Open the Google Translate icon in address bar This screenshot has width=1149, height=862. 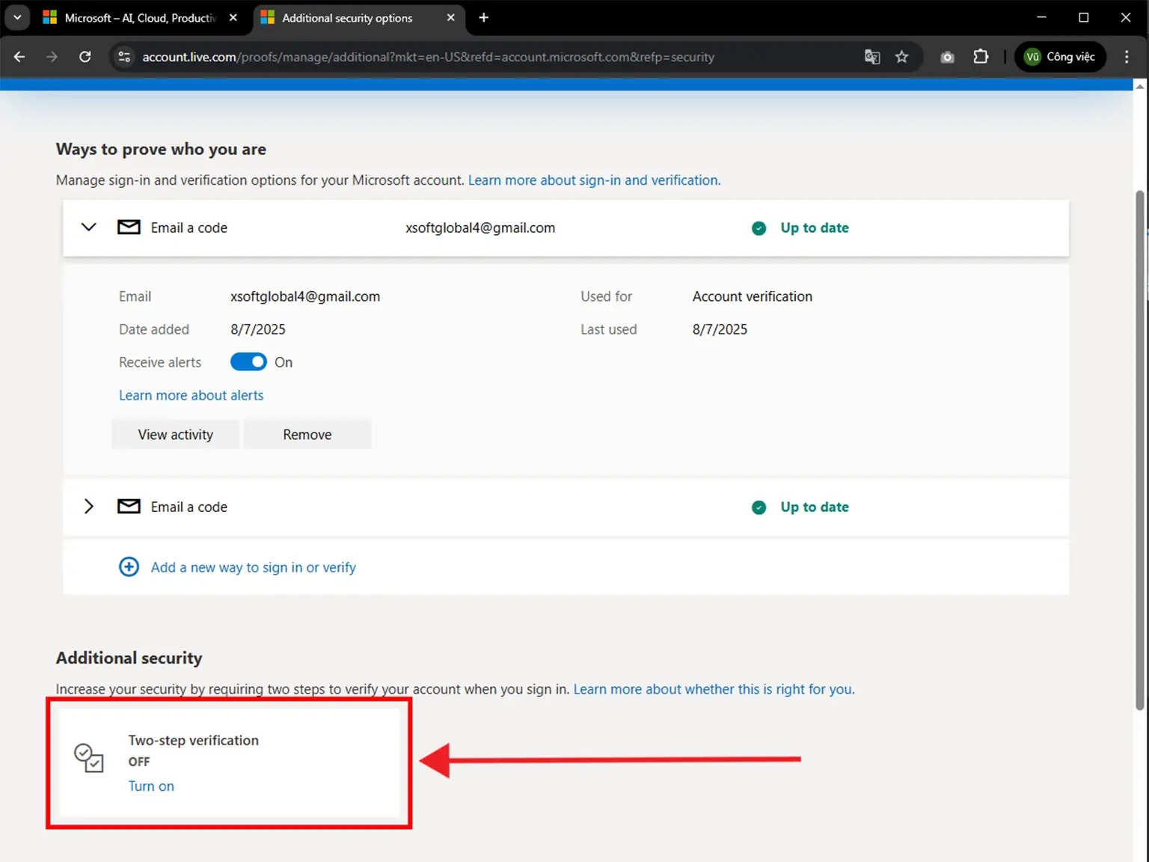point(871,56)
